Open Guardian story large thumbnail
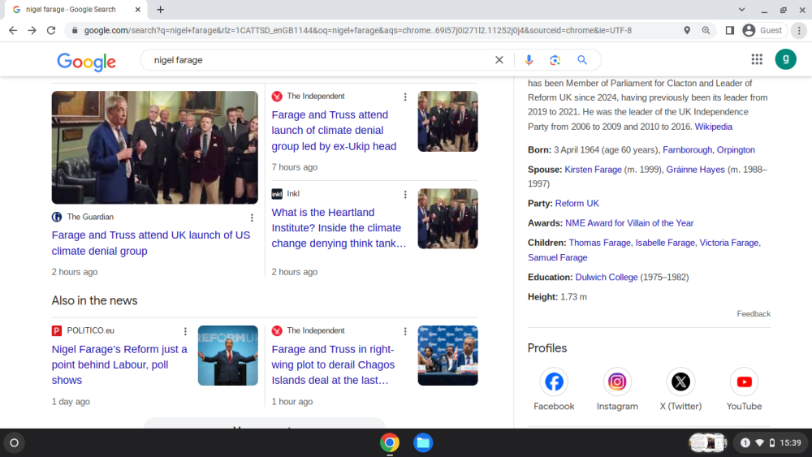Image resolution: width=812 pixels, height=457 pixels. point(155,148)
